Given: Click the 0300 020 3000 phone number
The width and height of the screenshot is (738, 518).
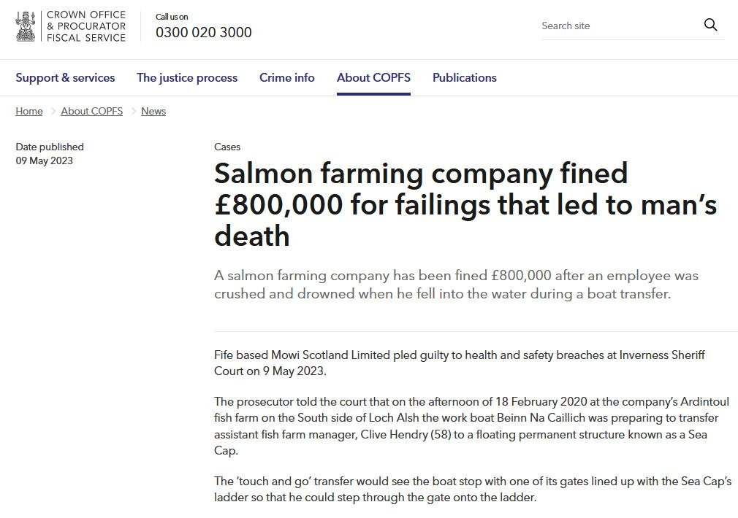Looking at the screenshot, I should pos(204,32).
